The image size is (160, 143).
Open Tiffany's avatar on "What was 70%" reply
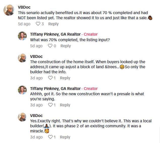(22, 36)
